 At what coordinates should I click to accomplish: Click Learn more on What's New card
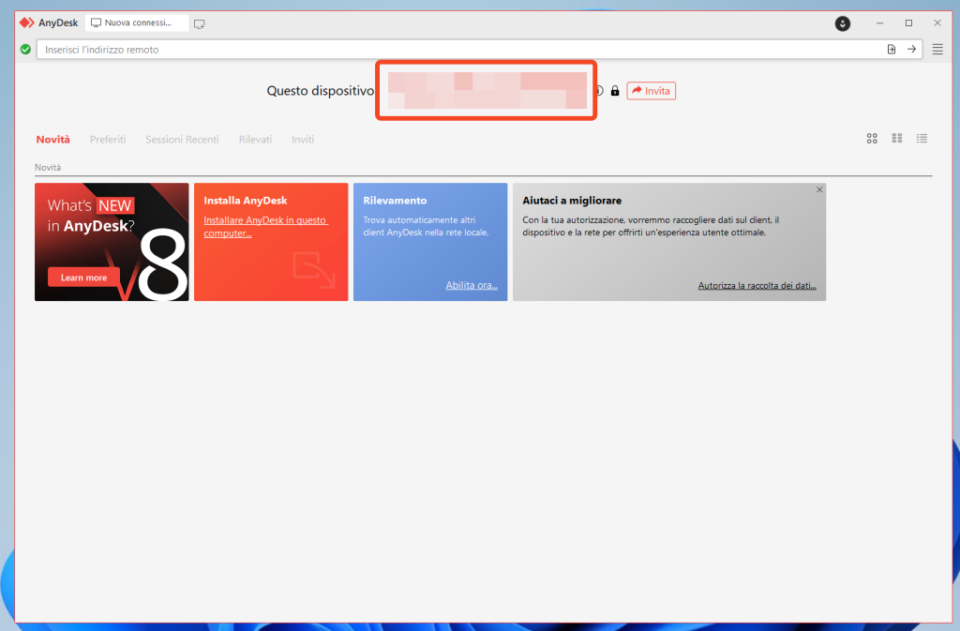tap(83, 278)
